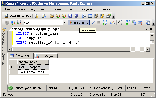Open the Сообщество menu
The width and height of the screenshot is (156, 98).
(x=86, y=9)
